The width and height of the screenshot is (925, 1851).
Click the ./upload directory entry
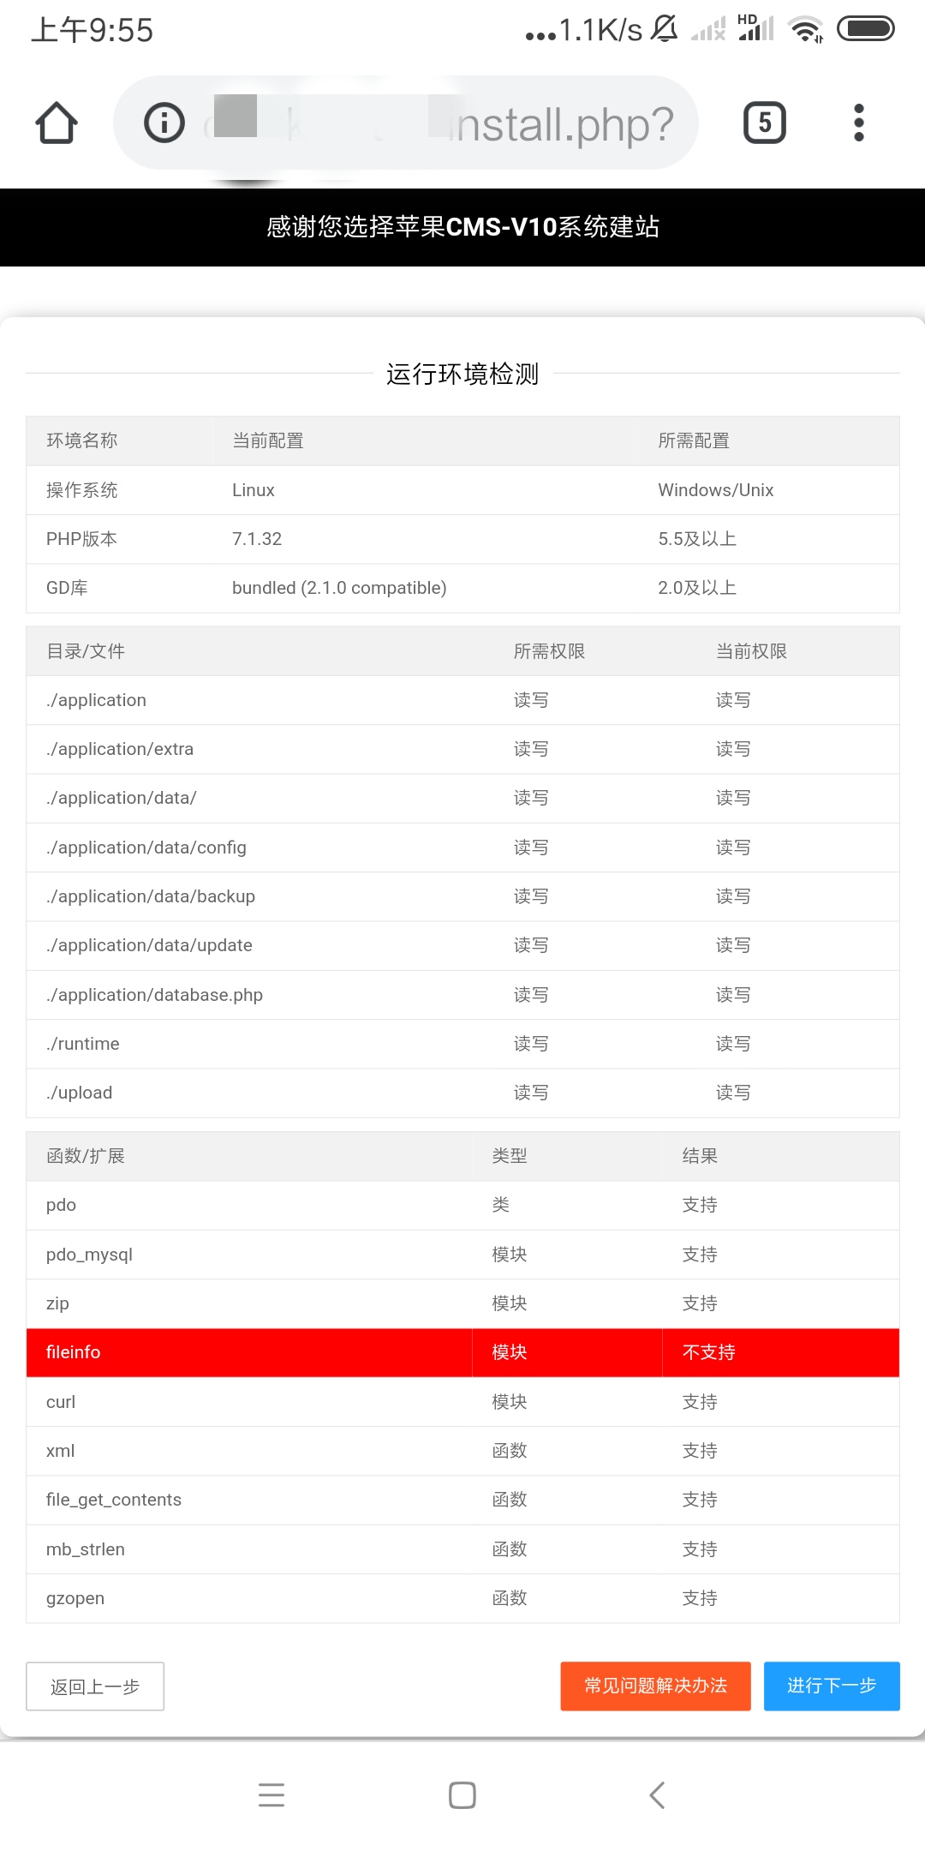point(80,1093)
